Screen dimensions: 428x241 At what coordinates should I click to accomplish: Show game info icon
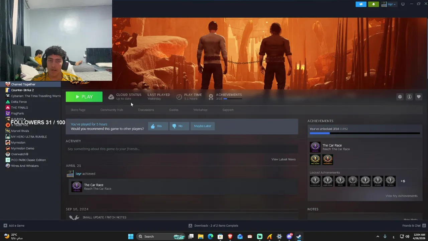[x=409, y=97]
